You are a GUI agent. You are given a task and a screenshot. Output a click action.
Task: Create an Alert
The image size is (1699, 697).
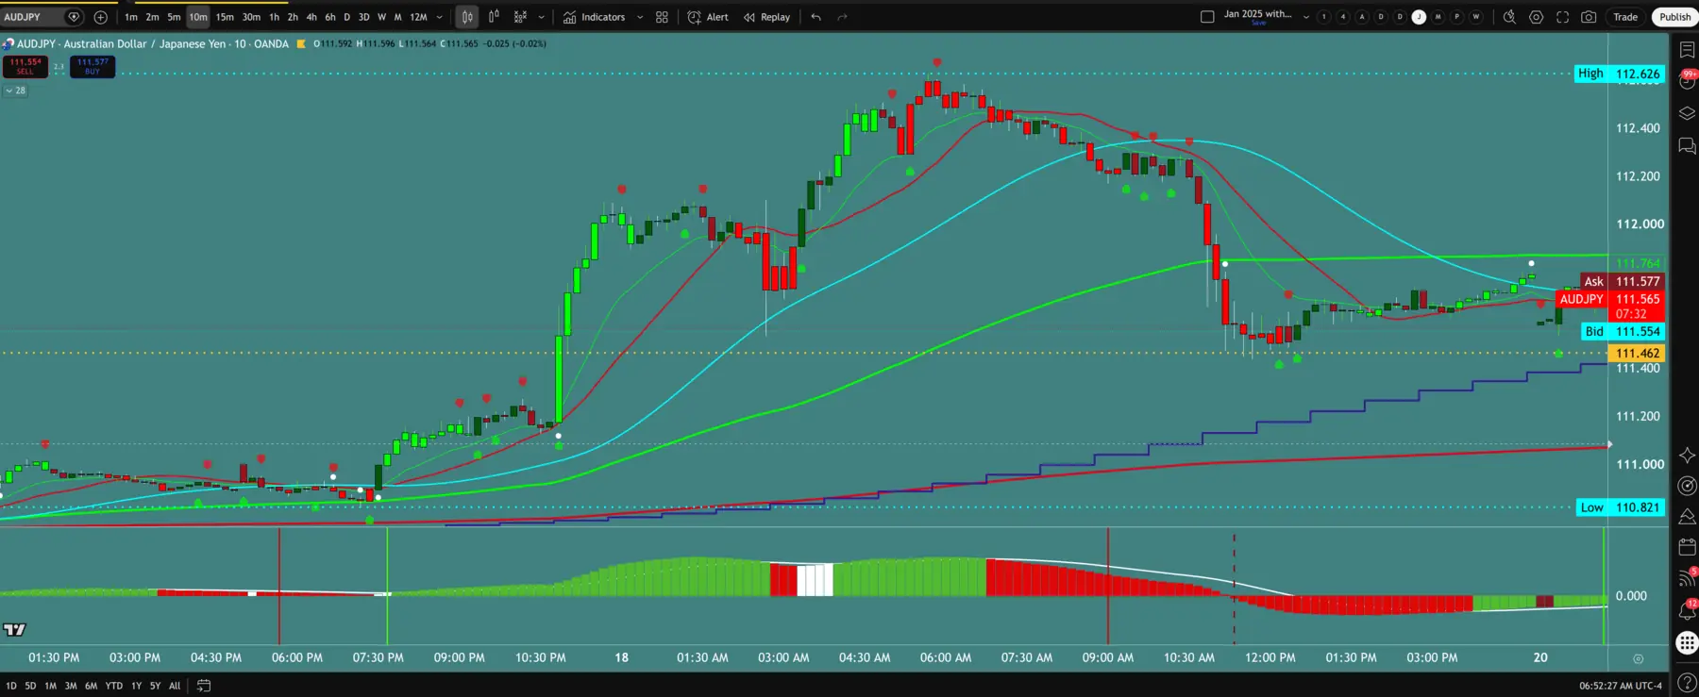tap(708, 17)
